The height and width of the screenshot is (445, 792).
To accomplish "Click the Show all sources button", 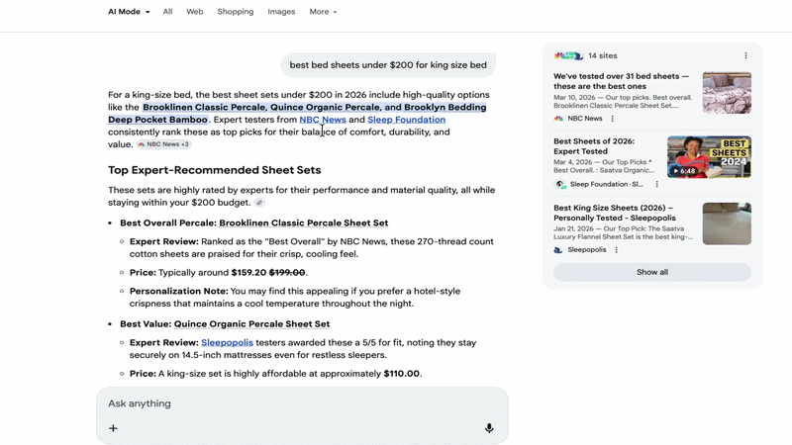I will point(652,272).
